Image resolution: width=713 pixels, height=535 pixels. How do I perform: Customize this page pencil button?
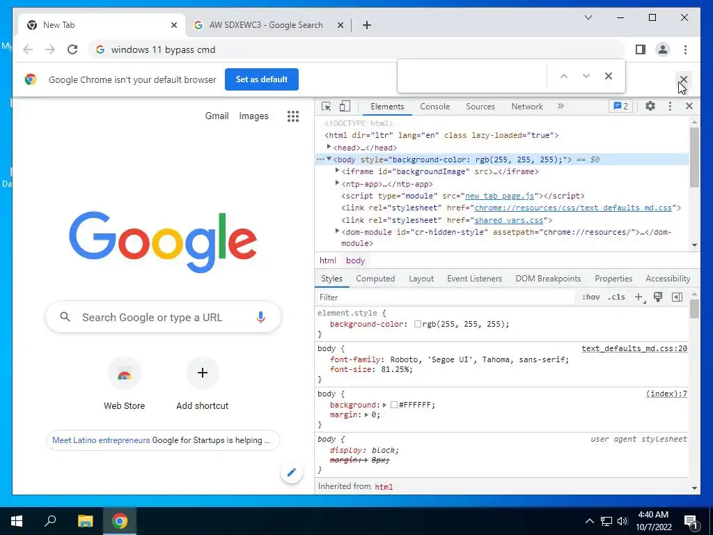point(292,472)
